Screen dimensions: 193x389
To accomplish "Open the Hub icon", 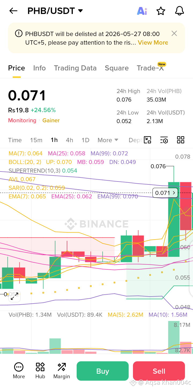I will coord(40,371).
